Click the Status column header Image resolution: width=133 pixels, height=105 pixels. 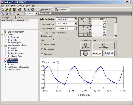(x=22, y=18)
